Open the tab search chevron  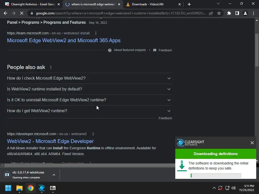(x=218, y=4)
